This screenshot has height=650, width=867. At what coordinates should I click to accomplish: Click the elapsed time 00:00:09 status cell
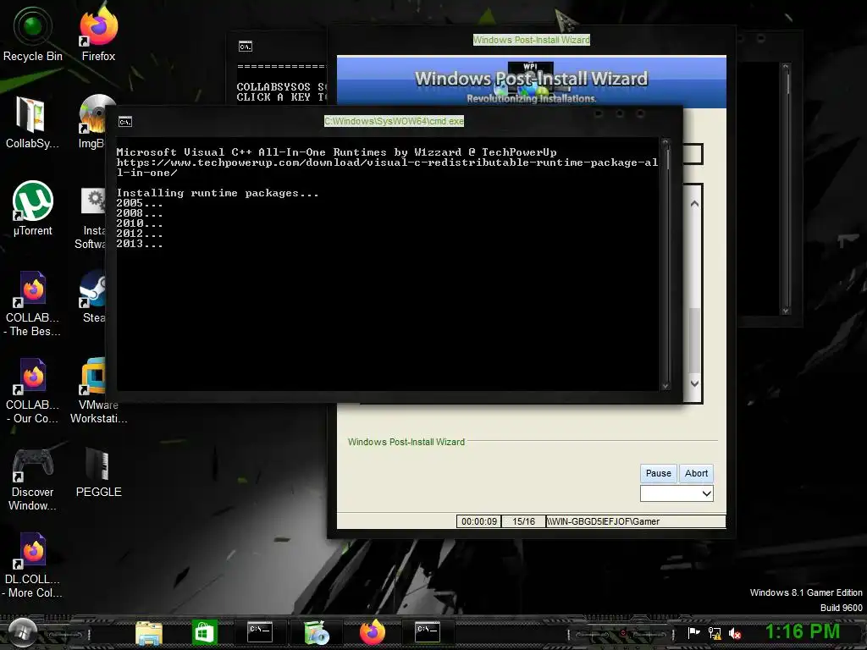click(x=479, y=521)
